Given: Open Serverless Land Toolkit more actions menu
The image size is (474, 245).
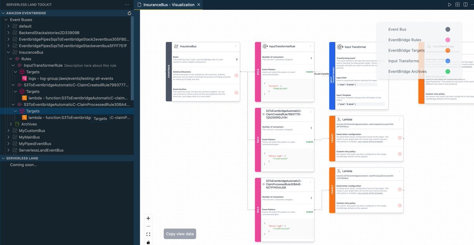Looking at the screenshot, I should 127,5.
